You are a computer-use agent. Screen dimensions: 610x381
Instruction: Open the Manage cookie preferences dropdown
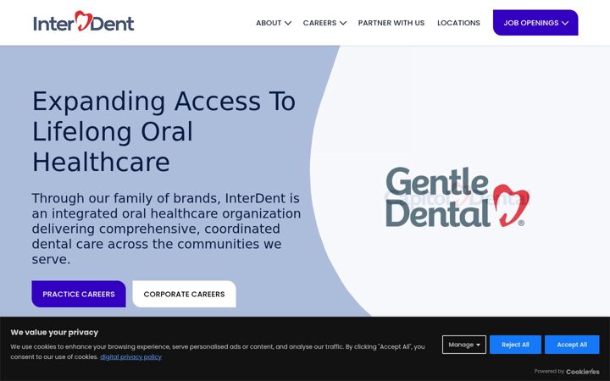[463, 345]
